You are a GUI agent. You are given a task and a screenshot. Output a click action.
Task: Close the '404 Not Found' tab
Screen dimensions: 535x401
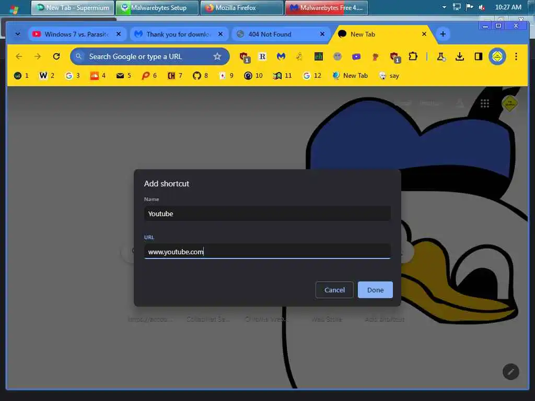click(x=322, y=34)
